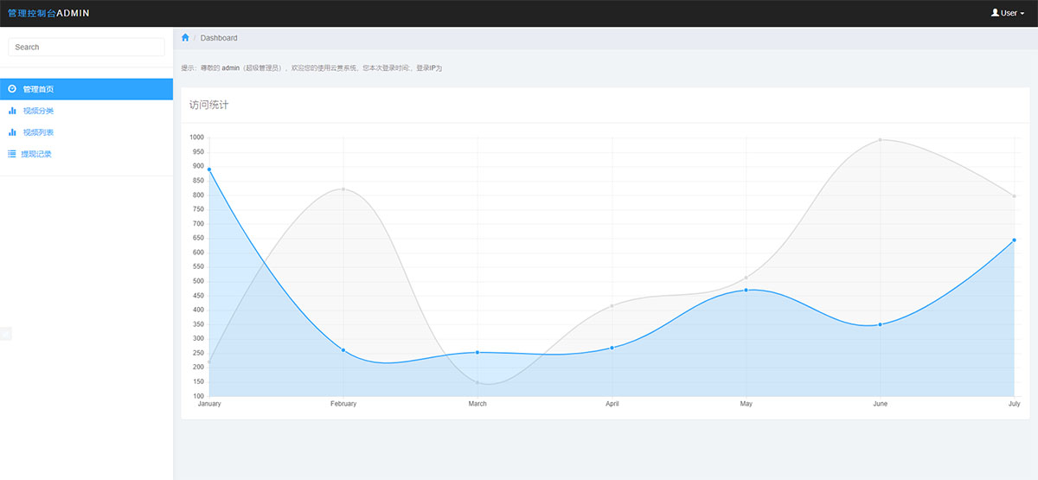This screenshot has width=1038, height=480.
Task: Click the 750 value on y-axis
Action: (x=198, y=209)
